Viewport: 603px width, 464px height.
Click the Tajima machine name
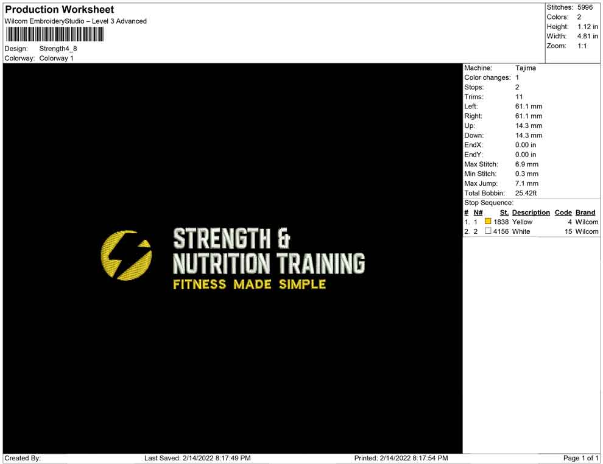(526, 68)
